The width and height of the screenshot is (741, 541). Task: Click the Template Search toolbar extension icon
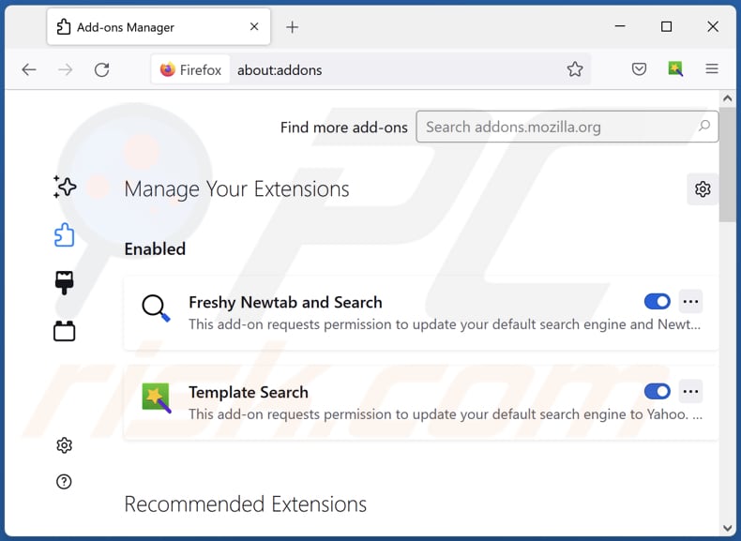[675, 69]
